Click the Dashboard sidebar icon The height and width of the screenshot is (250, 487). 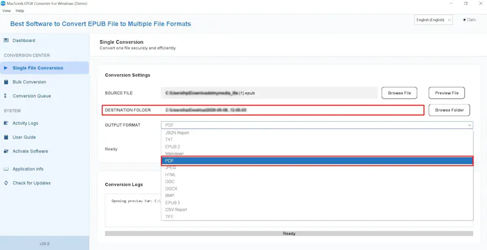6,40
